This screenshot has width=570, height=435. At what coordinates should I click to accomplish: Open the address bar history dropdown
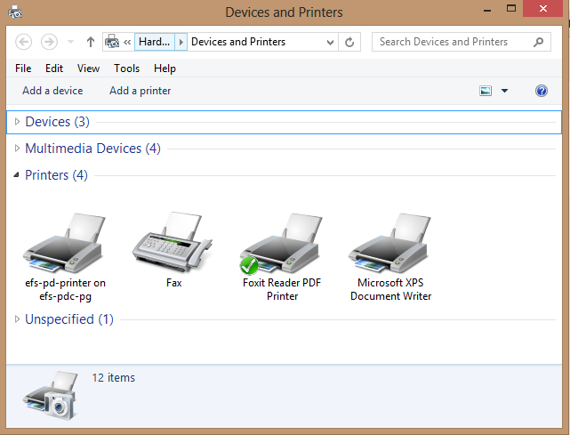(330, 42)
